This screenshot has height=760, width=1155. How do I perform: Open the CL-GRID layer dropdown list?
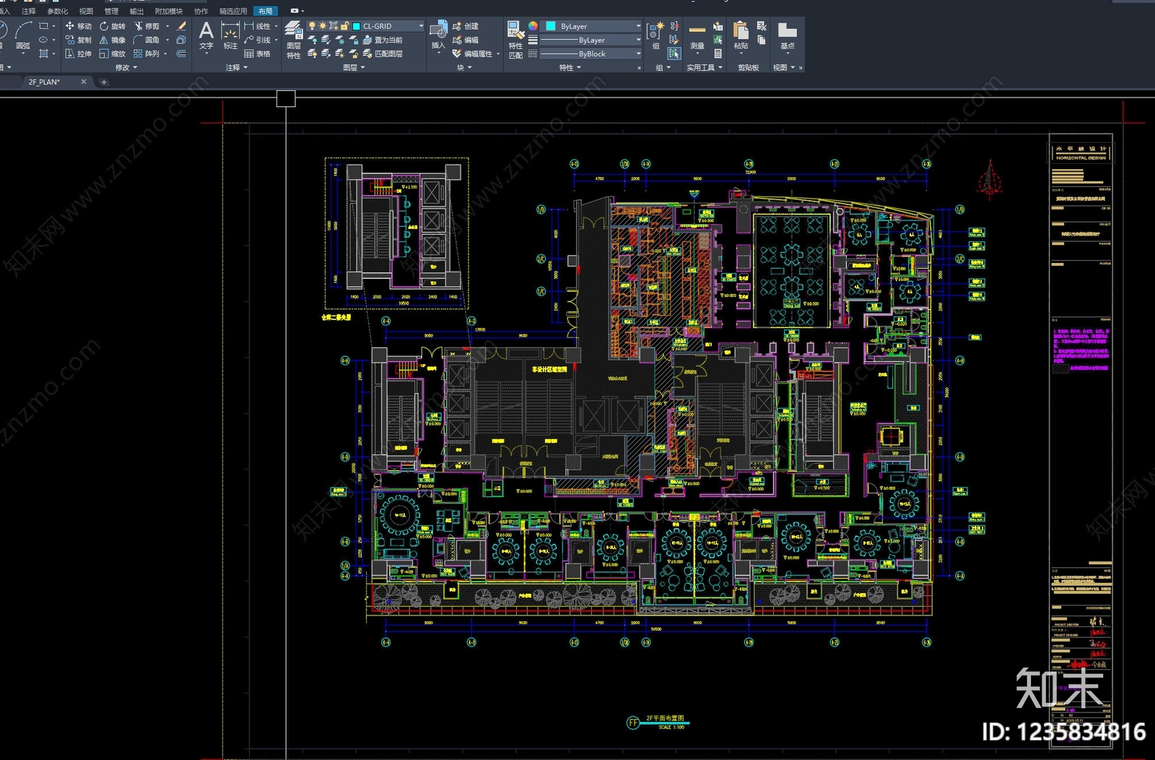click(422, 26)
